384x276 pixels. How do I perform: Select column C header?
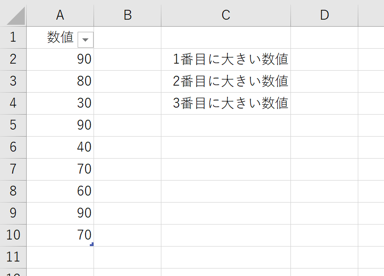(x=226, y=15)
